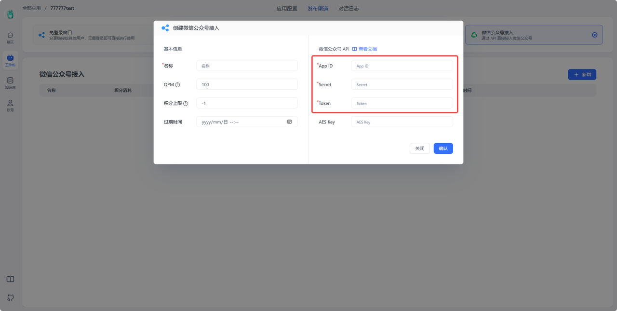Open the GitHub icon at sidebar bottom
617x311 pixels.
(x=10, y=297)
